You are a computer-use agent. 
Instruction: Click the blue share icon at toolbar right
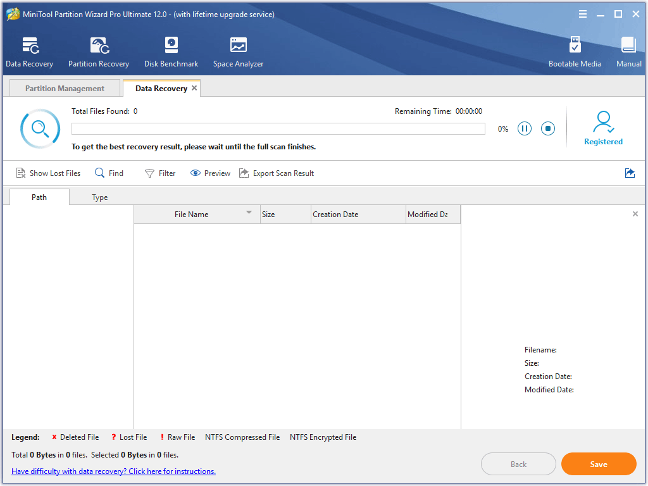[630, 173]
